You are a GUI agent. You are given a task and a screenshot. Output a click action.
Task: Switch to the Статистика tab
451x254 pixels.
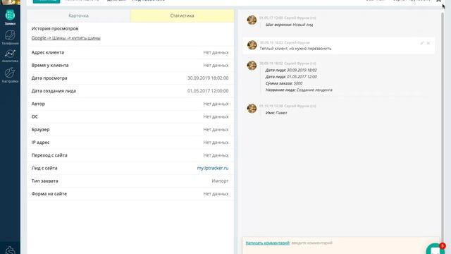coord(182,16)
